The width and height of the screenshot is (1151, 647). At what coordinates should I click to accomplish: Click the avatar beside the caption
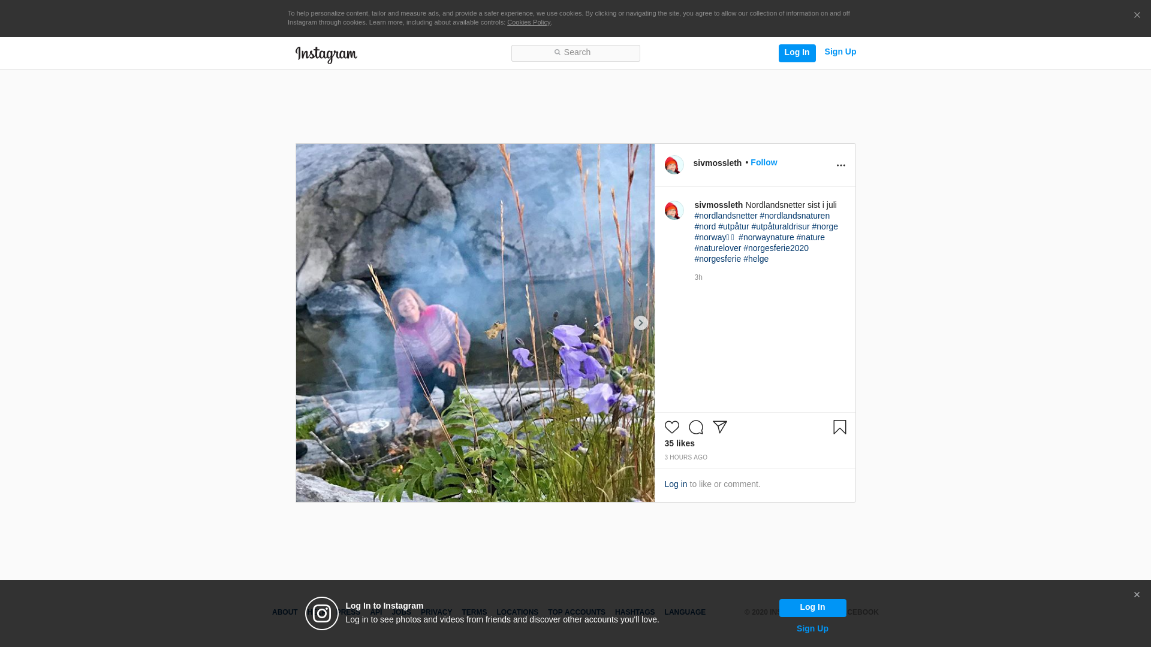click(674, 210)
